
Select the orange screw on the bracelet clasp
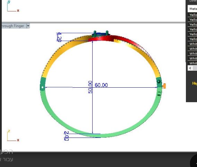click(x=164, y=86)
